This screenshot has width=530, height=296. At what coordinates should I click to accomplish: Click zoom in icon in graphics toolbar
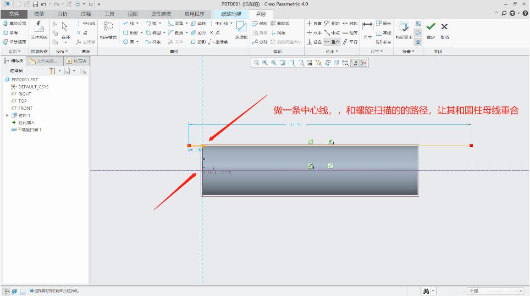click(265, 63)
